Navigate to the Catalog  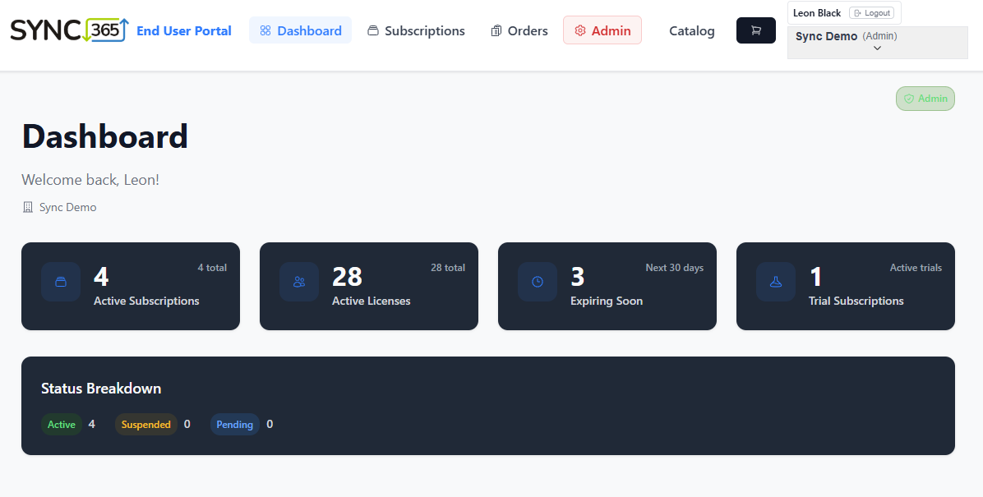click(691, 30)
